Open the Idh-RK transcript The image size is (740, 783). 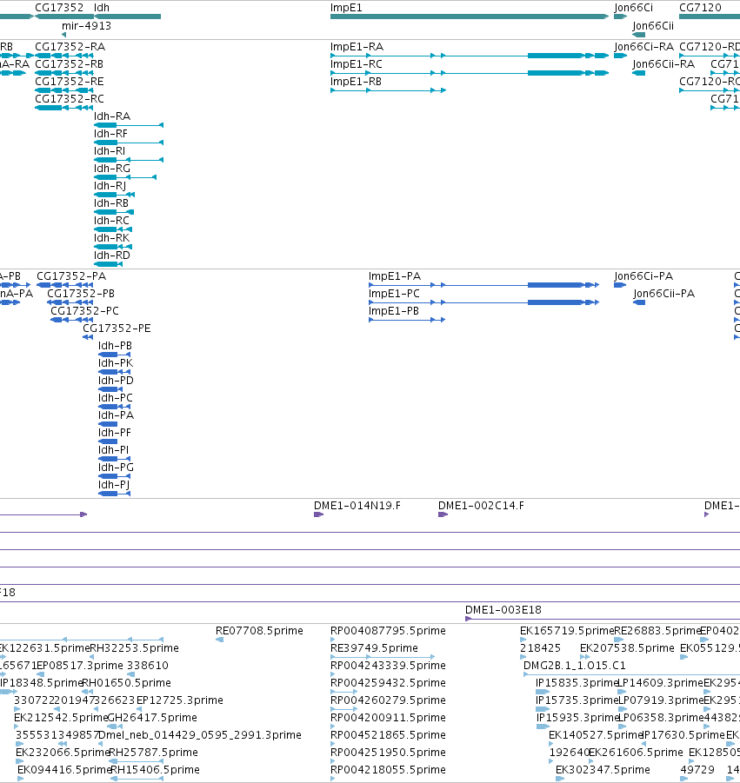(112, 239)
